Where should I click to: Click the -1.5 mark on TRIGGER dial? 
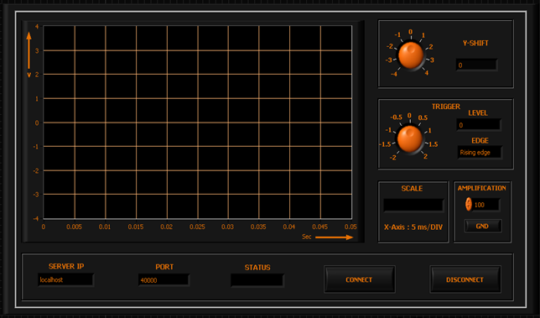click(x=385, y=144)
